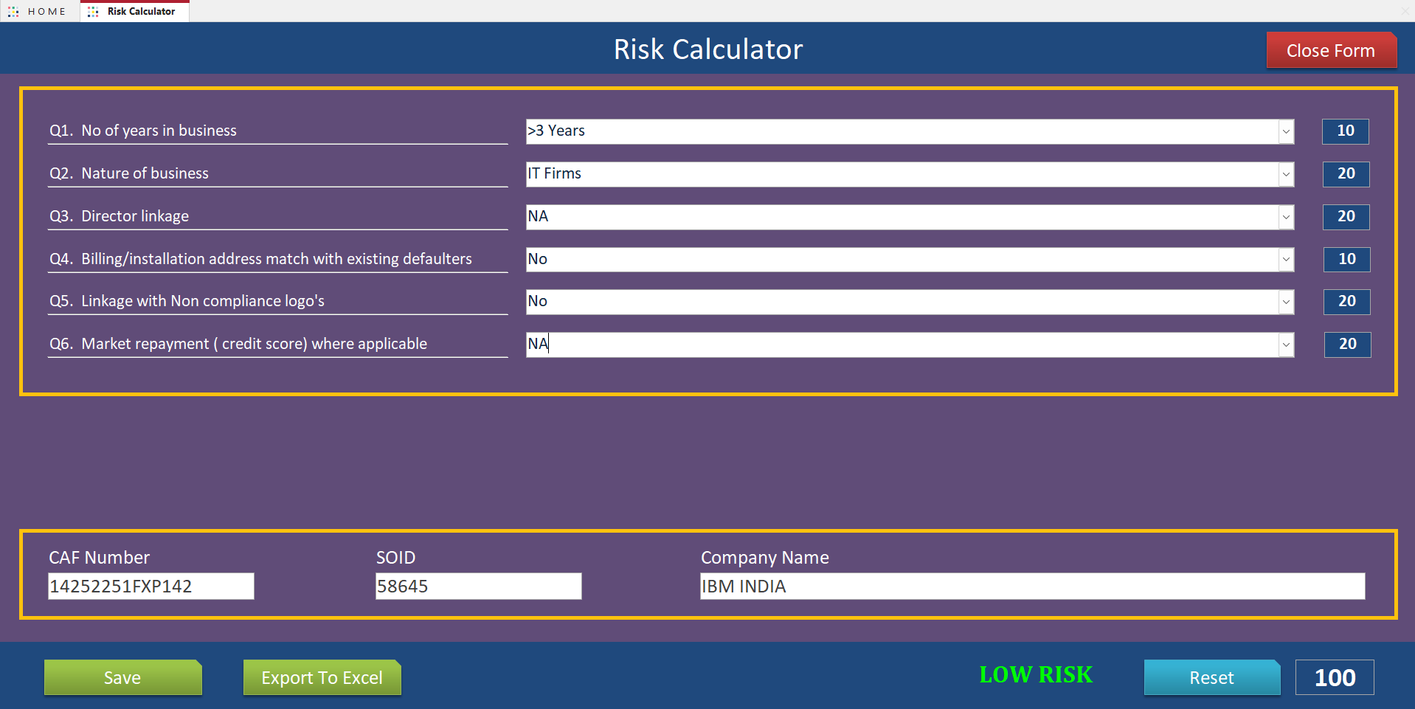Click the Company Name field showing IBM INDIA
Image resolution: width=1415 pixels, height=709 pixels.
point(1031,585)
